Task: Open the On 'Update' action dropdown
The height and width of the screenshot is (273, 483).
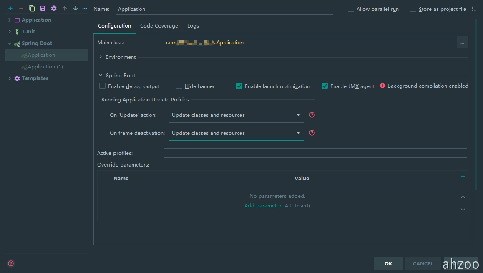Action: click(x=236, y=115)
